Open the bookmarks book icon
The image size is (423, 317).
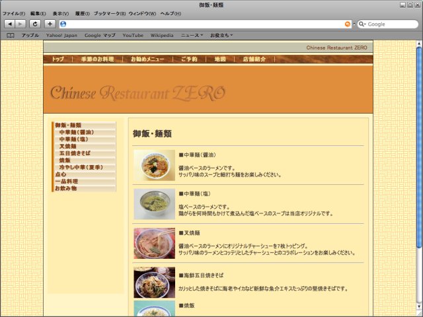point(11,35)
